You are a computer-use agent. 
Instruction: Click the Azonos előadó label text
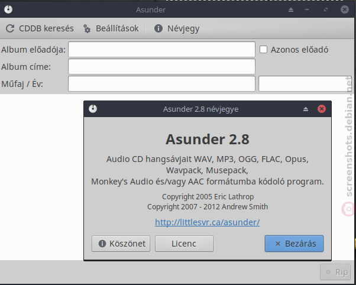point(299,50)
